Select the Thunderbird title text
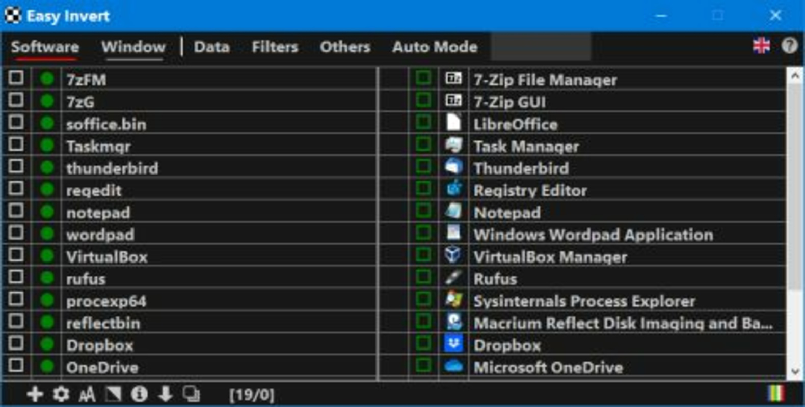This screenshot has width=805, height=407. [x=521, y=168]
